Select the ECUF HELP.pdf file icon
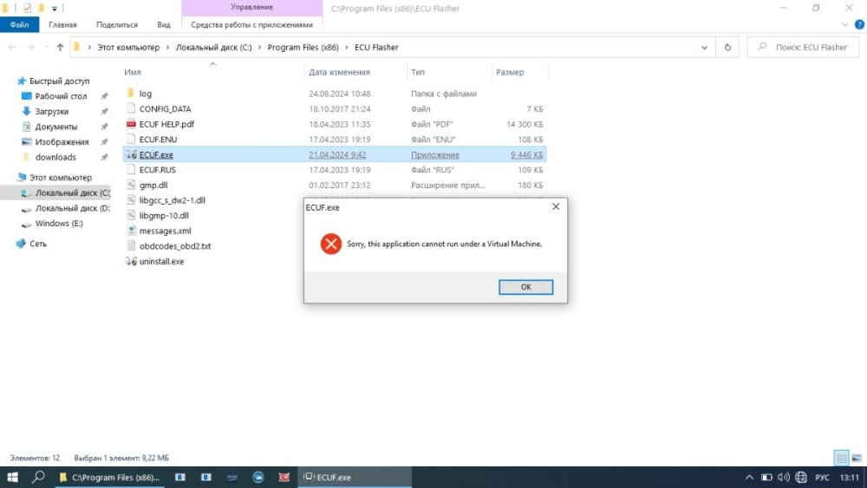This screenshot has height=488, width=867. (x=131, y=124)
